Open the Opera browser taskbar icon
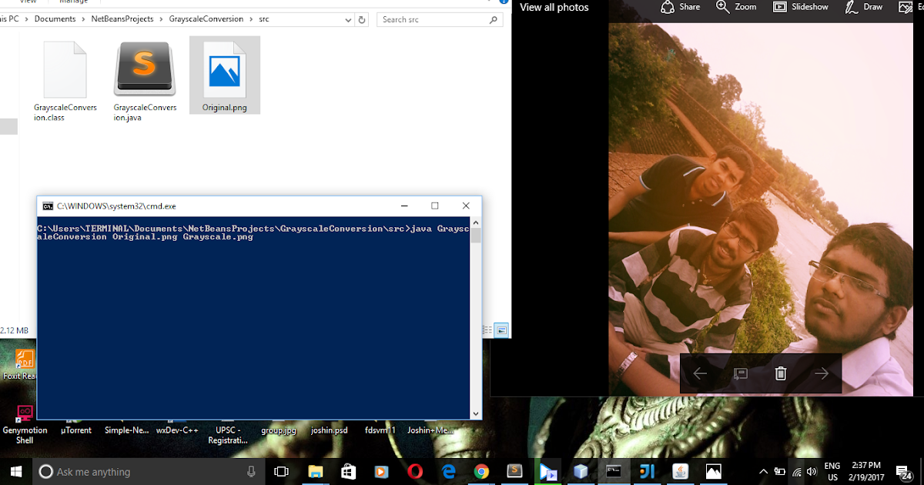Screen dimensions: 924x485 [x=414, y=471]
